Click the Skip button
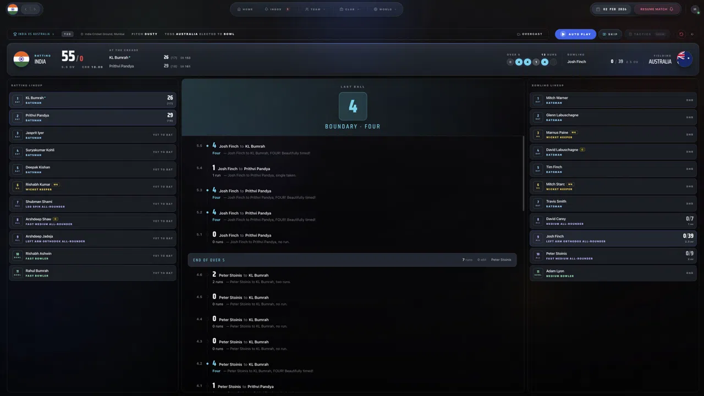The image size is (704, 396). [x=610, y=34]
